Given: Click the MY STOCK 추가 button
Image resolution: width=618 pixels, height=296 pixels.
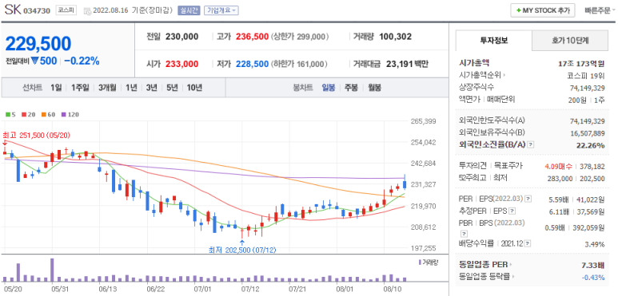Looking at the screenshot, I should pyautogui.click(x=543, y=10).
